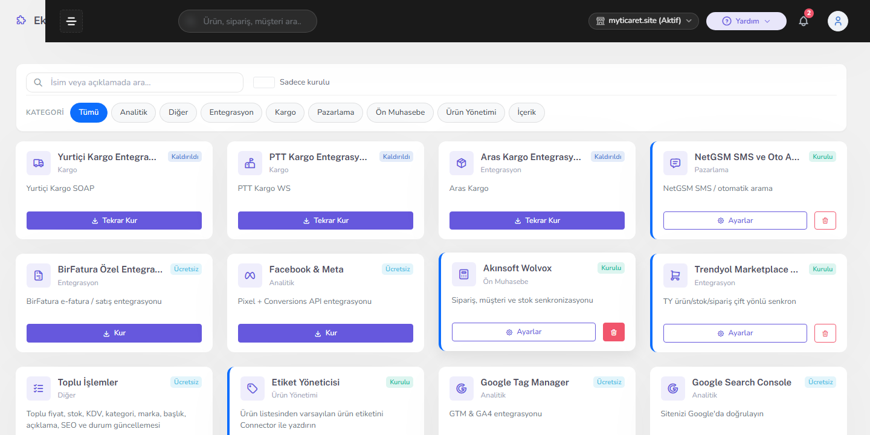Viewport: 870px width, 435px height.
Task: Select the Kargo category filter
Action: [x=285, y=112]
